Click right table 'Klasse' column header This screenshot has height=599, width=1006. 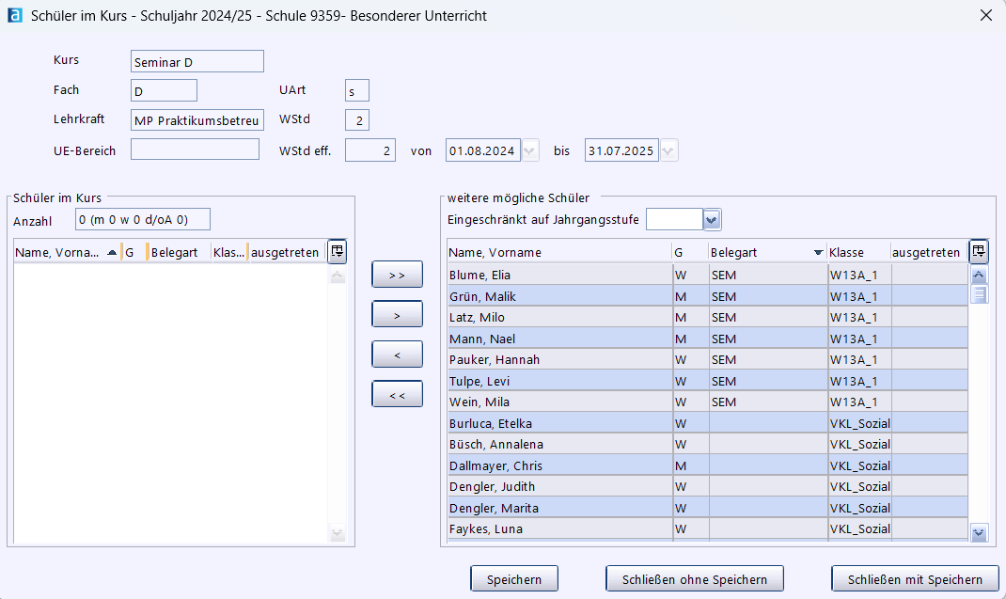(x=859, y=252)
